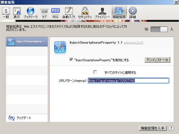Open the AutoFill (自動入力) preferences pane
179x134 pixels.
click(69, 13)
